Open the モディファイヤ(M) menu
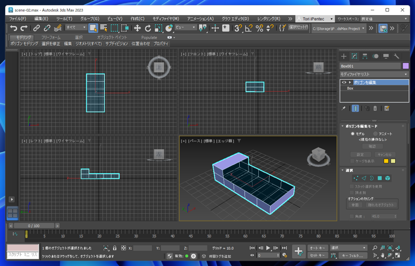 tap(165, 19)
